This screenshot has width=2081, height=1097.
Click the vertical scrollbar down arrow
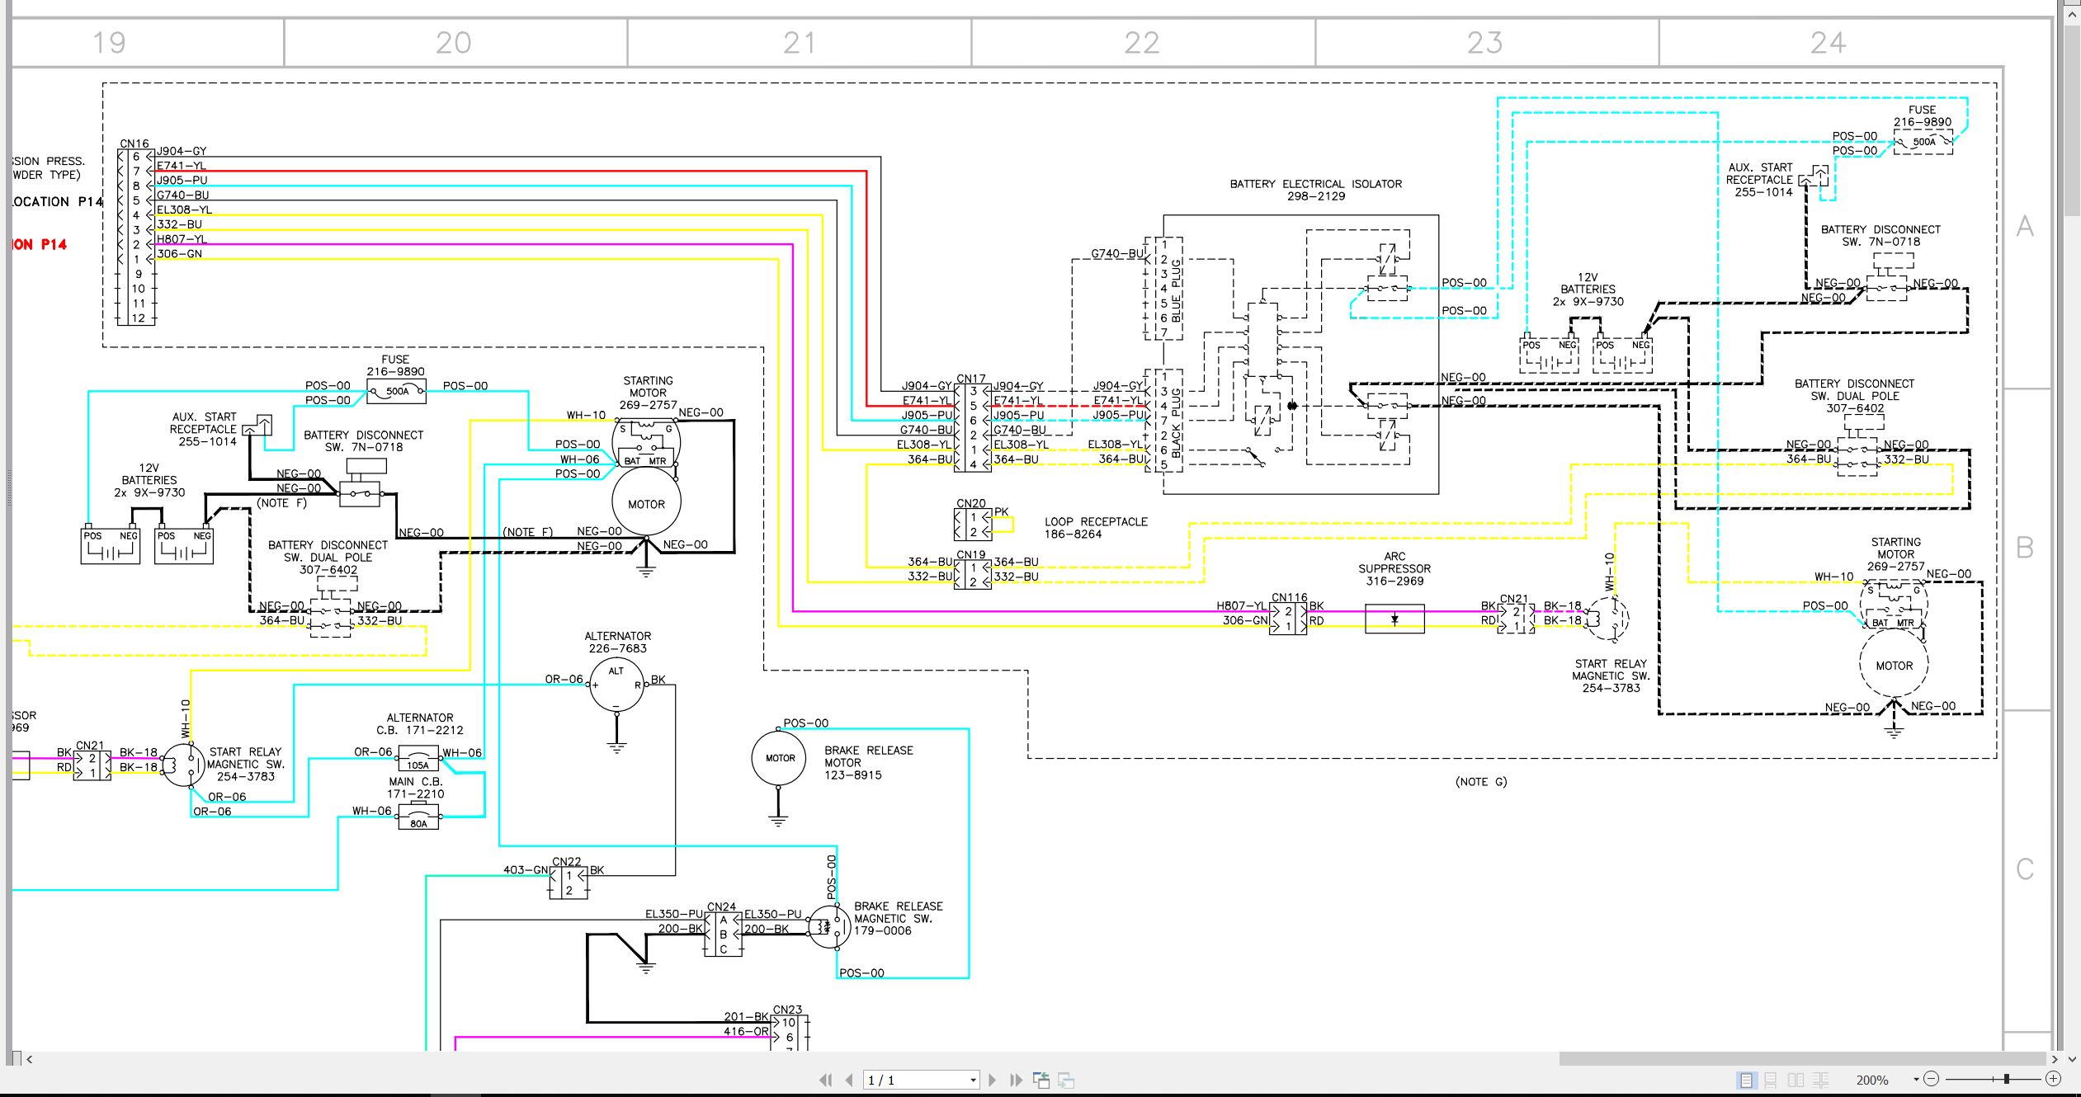pos(2072,1059)
